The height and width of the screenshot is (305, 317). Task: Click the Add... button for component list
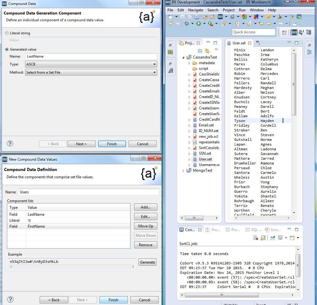tap(145, 207)
